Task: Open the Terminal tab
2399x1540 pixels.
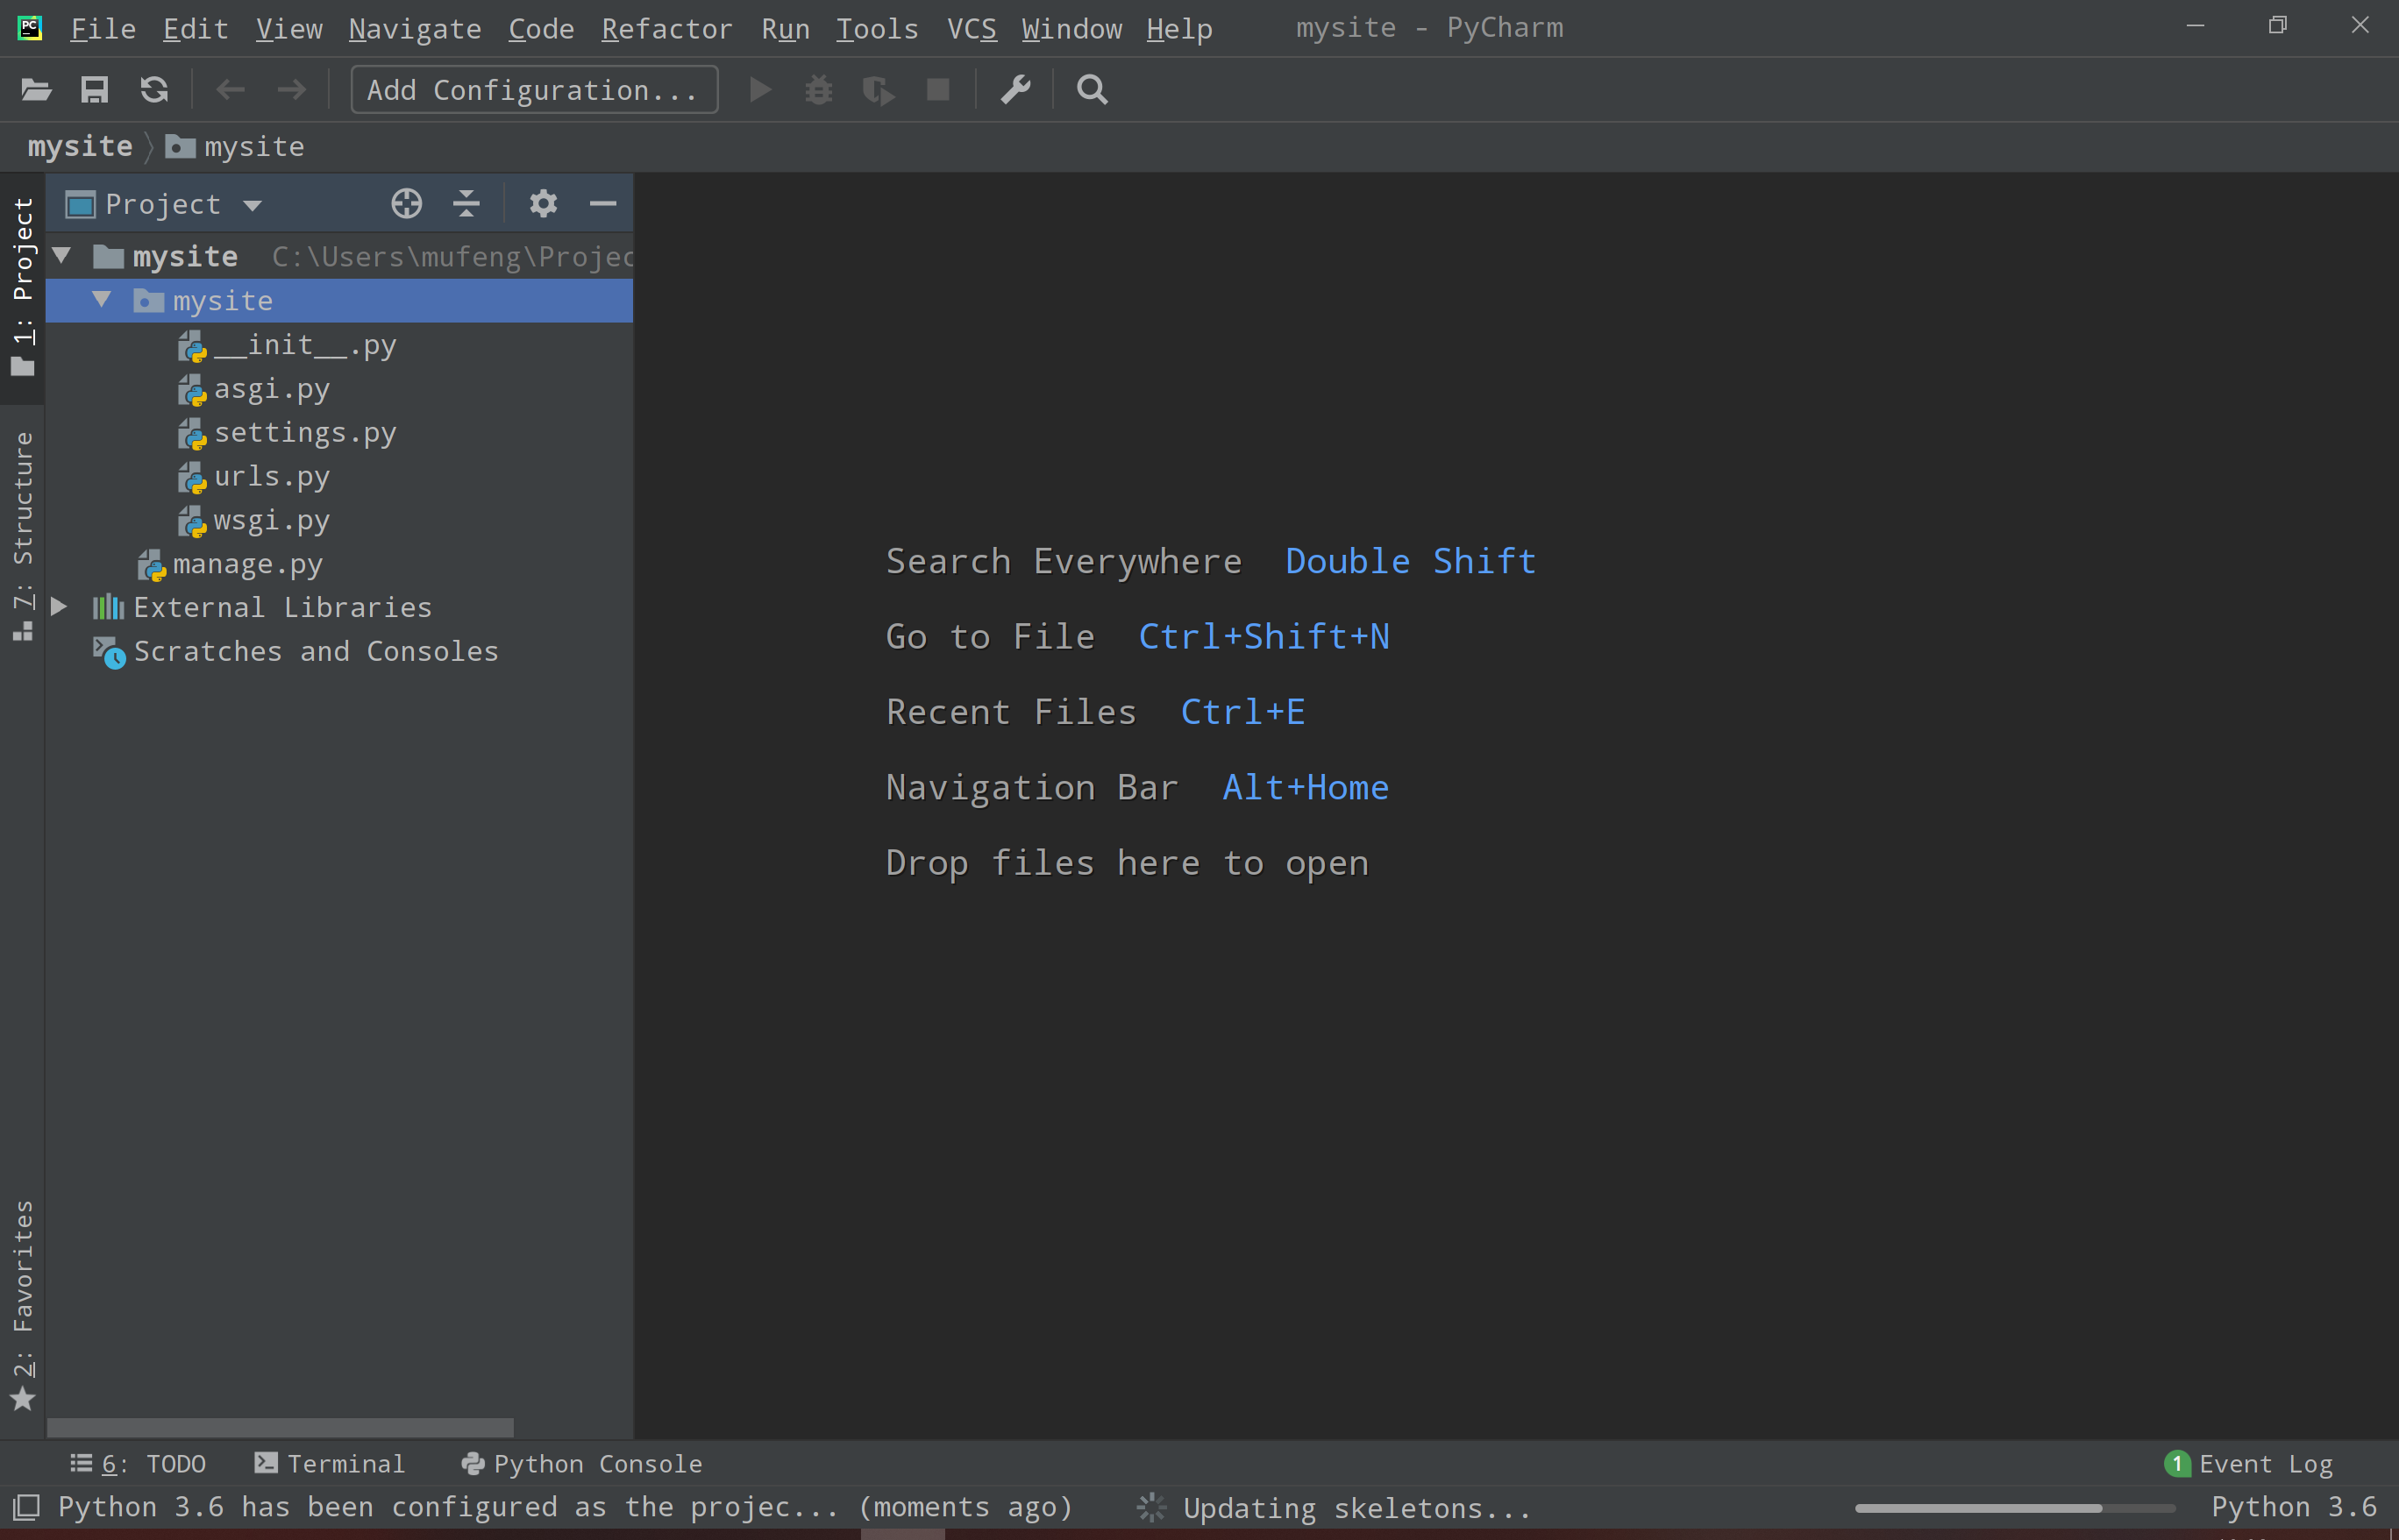Action: click(331, 1463)
